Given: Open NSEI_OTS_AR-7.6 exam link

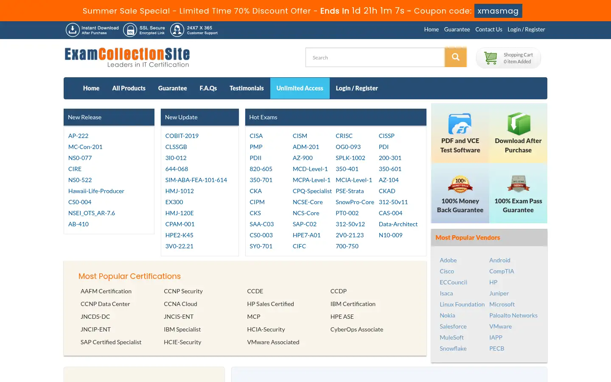Looking at the screenshot, I should click(x=92, y=213).
